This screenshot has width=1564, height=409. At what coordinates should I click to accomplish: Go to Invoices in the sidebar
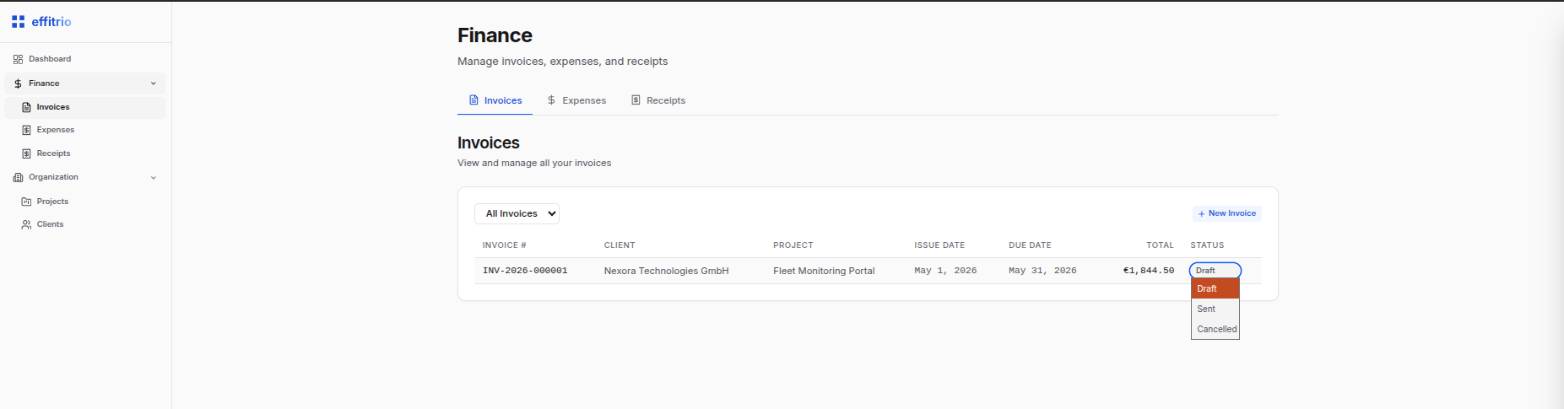pyautogui.click(x=84, y=107)
